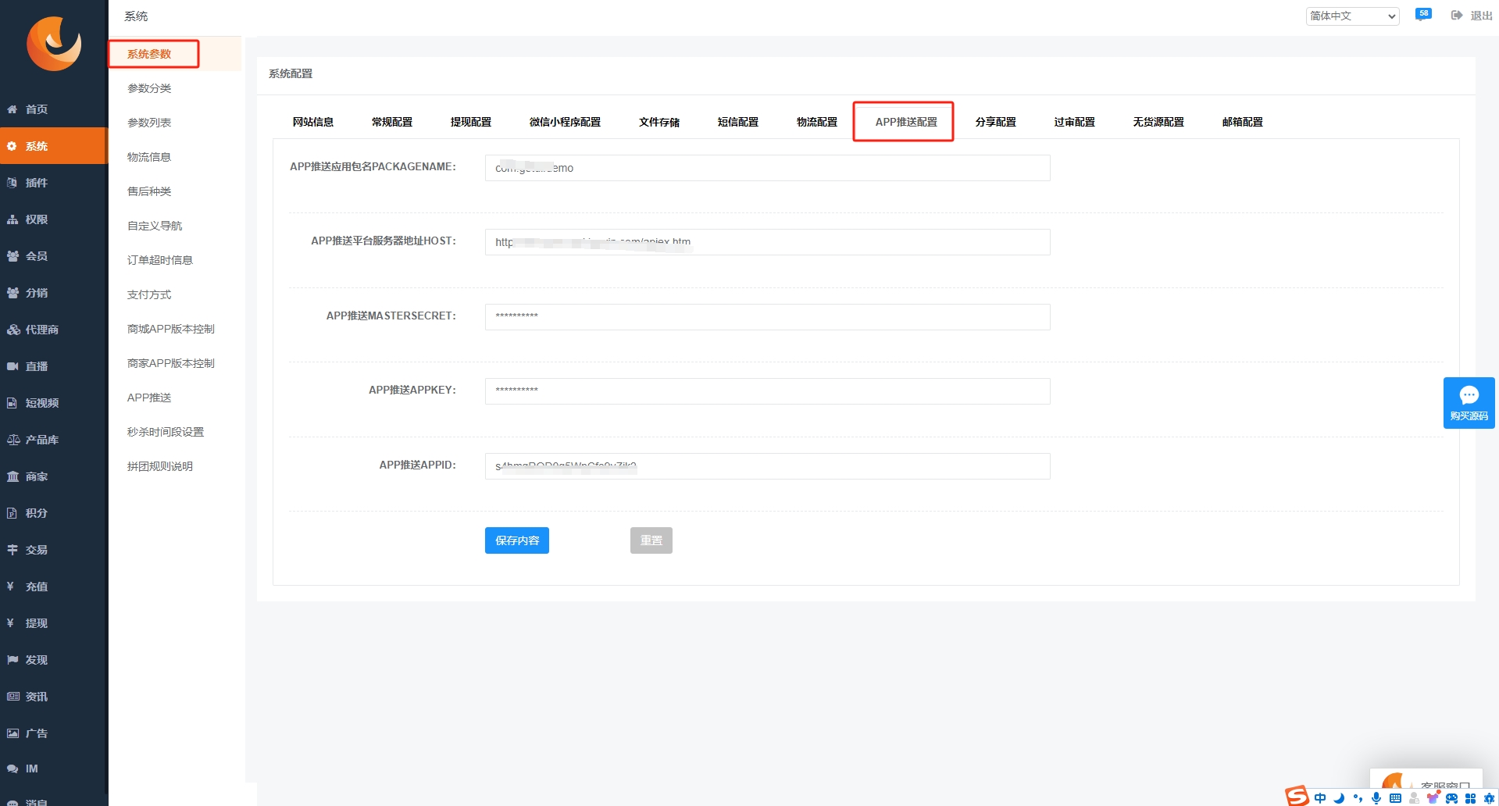Click the 资讯 newspaper icon in sidebar
The height and width of the screenshot is (806, 1499).
pyautogui.click(x=12, y=697)
